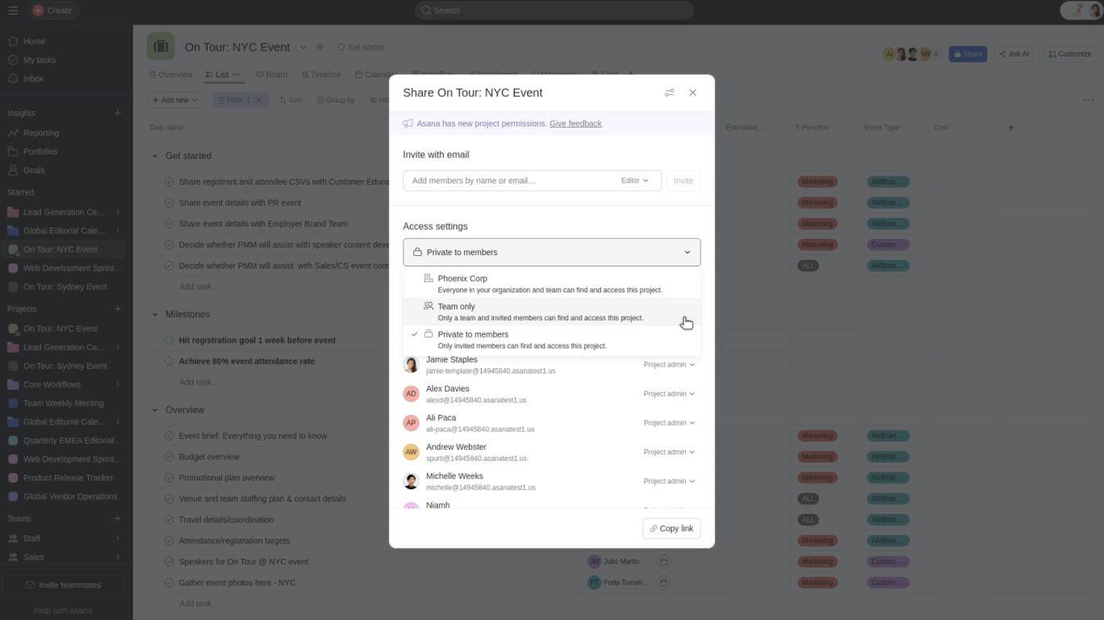Click the megaphone announcement icon
The height and width of the screenshot is (620, 1104).
tap(408, 124)
